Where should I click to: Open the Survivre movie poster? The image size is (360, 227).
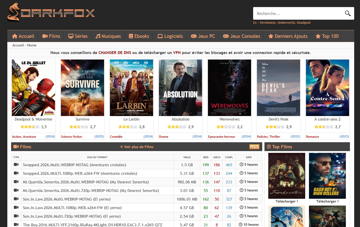tap(82, 88)
